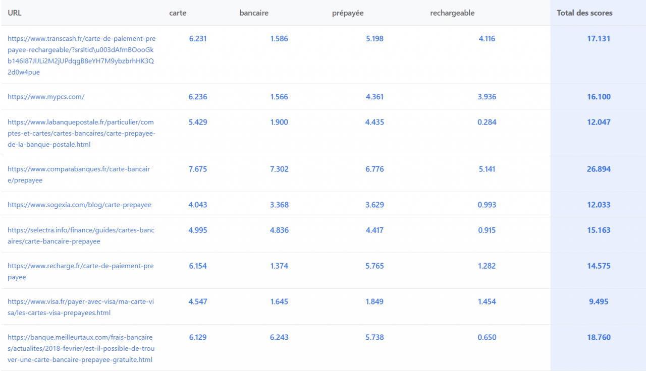Image resolution: width=646 pixels, height=371 pixels.
Task: Select rechargeable score 0.915
Action: coord(487,230)
